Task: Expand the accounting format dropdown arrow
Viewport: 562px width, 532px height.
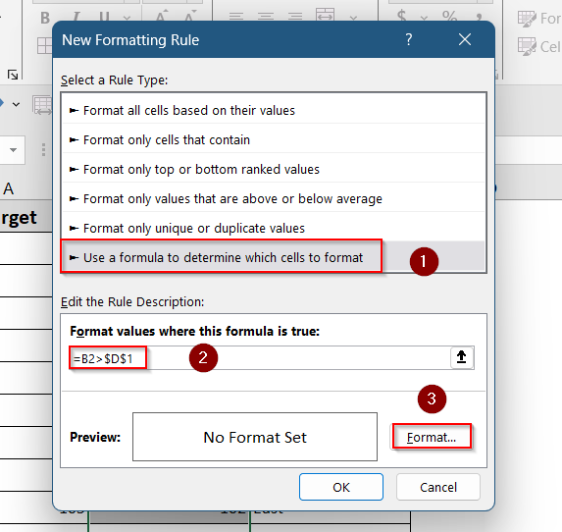Action: click(x=424, y=18)
